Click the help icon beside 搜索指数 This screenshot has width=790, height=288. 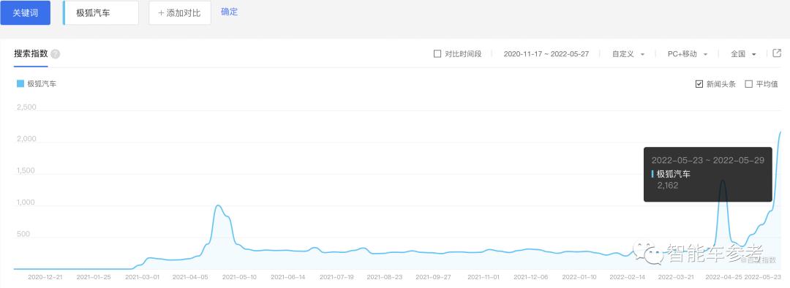[x=55, y=54]
